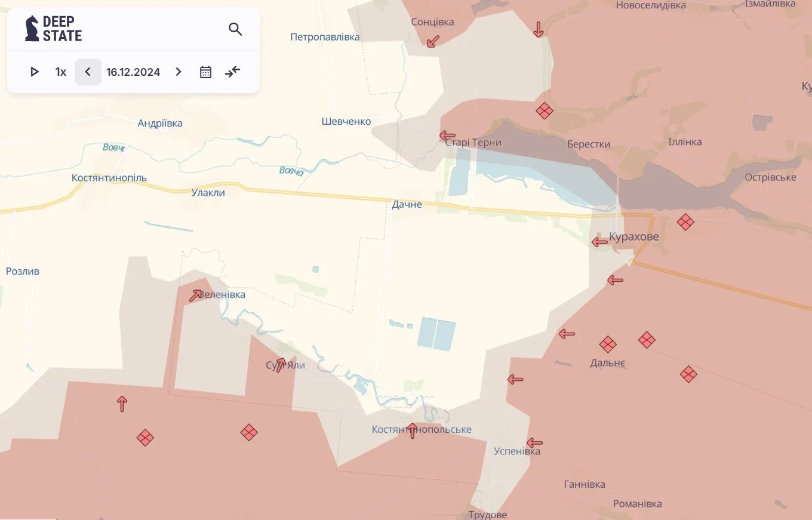This screenshot has height=520, width=812.
Task: Click the attack arrow at Зеленівка
Action: (195, 296)
